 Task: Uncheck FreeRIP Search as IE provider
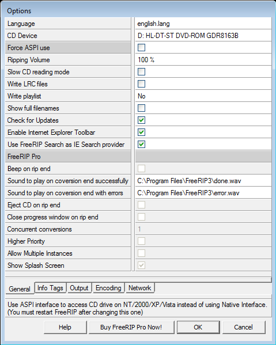[x=141, y=145]
